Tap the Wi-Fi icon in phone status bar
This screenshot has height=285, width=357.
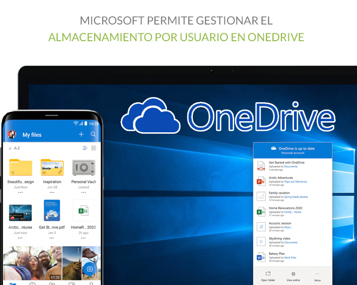pos(76,124)
